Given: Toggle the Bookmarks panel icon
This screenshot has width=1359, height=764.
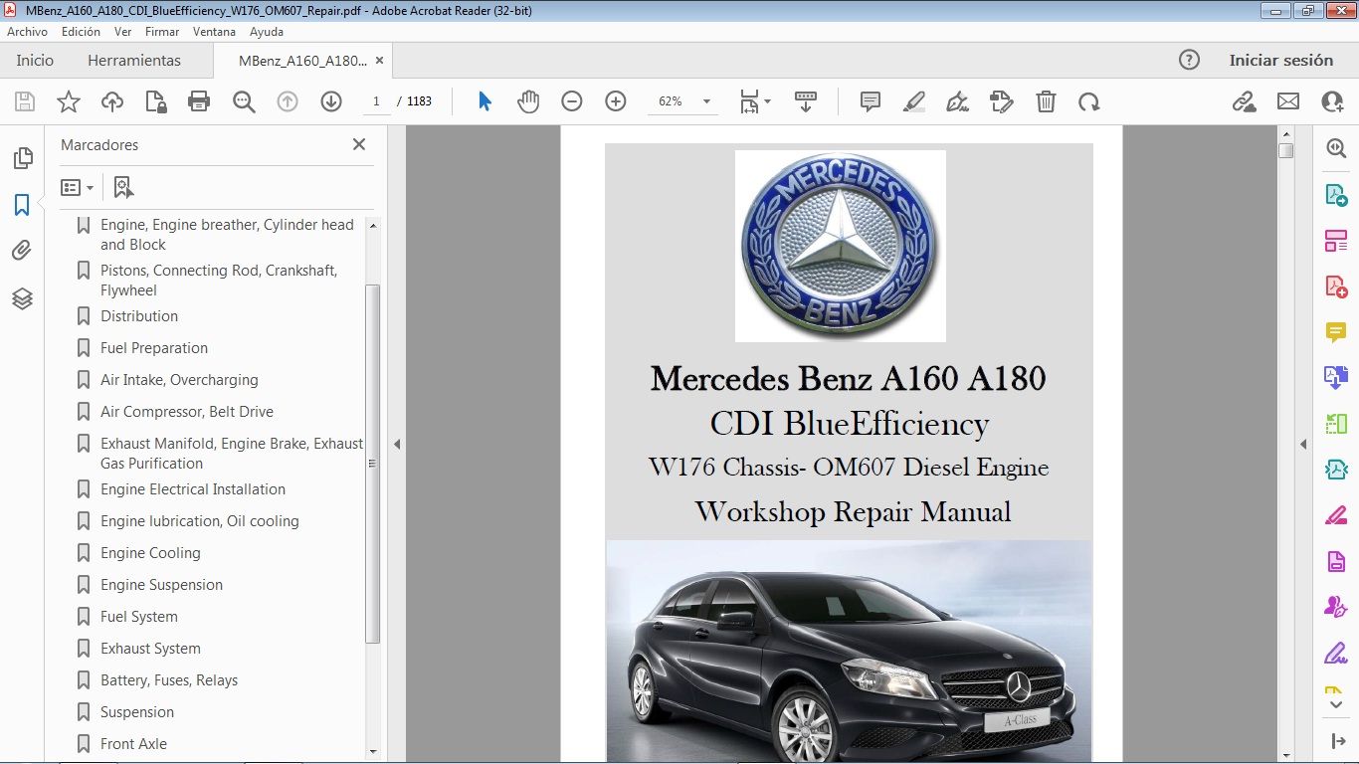Looking at the screenshot, I should point(22,205).
